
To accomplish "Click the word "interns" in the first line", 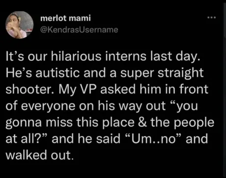I will point(126,56).
